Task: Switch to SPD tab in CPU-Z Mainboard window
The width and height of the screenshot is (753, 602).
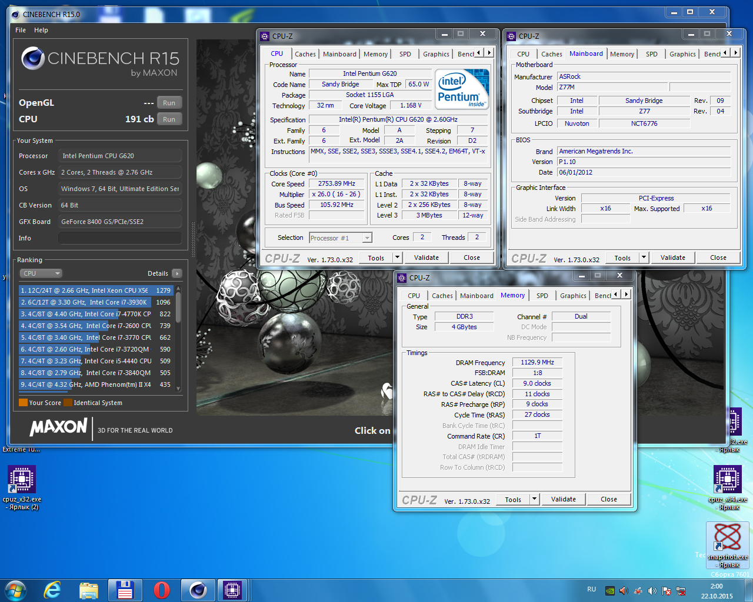Action: [652, 54]
